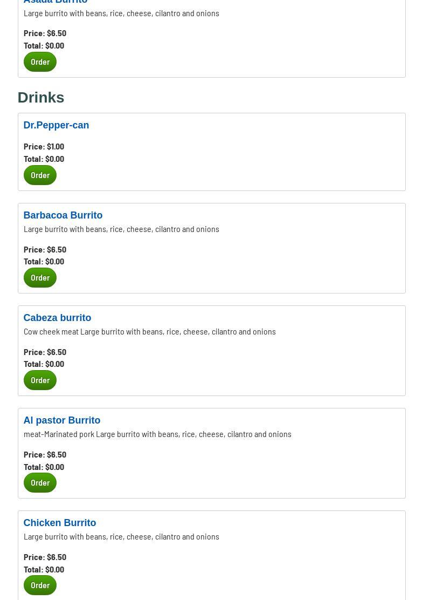This screenshot has width=423, height=600.
Task: Click the Al pastor Burrito title
Action: point(61,420)
